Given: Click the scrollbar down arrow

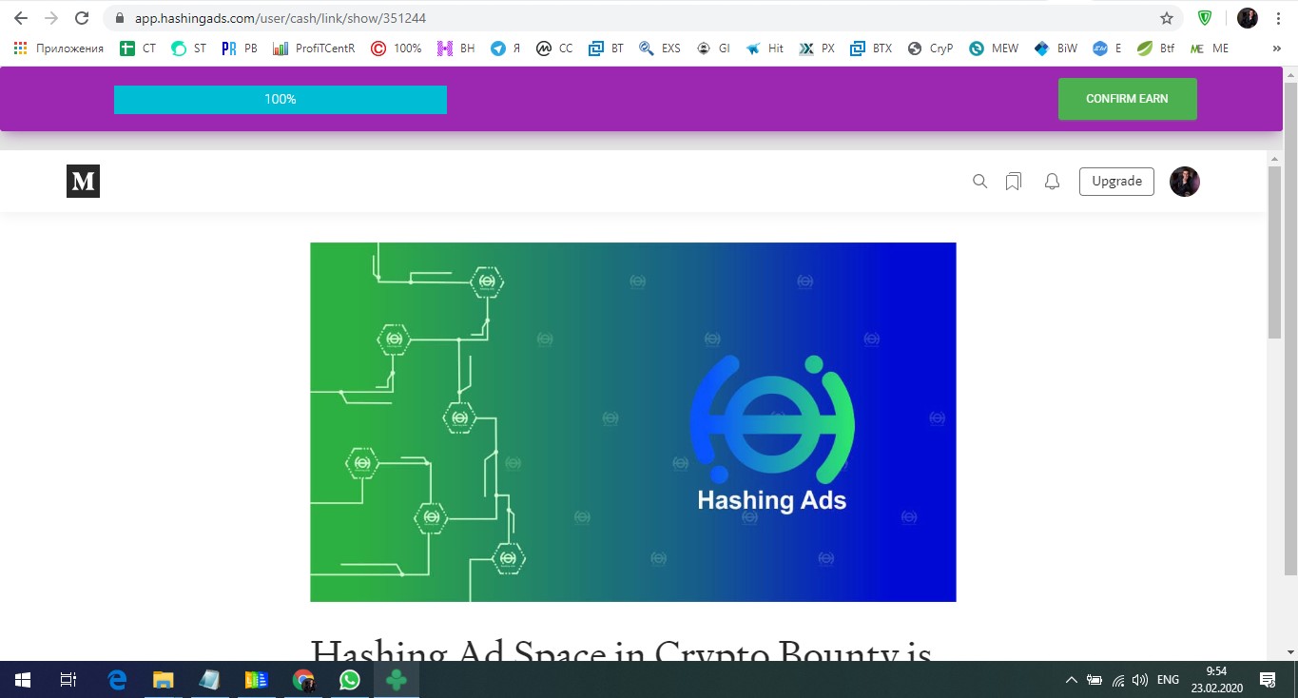Looking at the screenshot, I should tap(1290, 651).
